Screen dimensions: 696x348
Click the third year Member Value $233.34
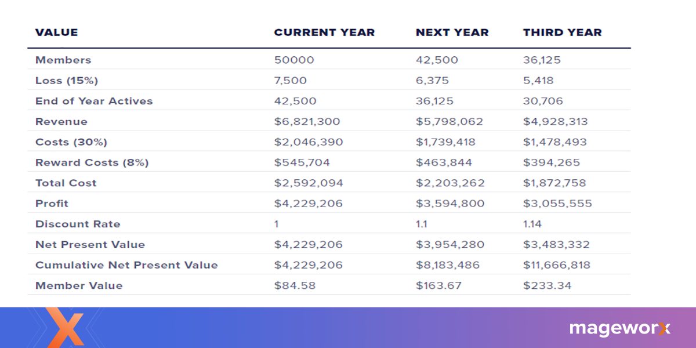(x=547, y=285)
